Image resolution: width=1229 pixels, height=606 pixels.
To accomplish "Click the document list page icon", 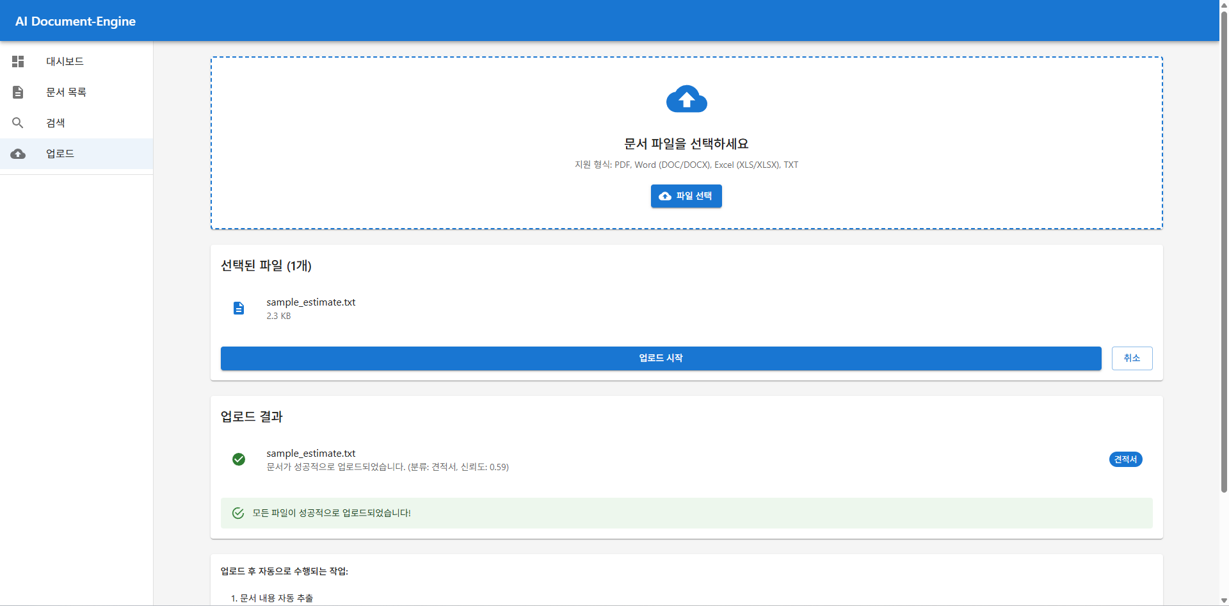I will tap(18, 92).
